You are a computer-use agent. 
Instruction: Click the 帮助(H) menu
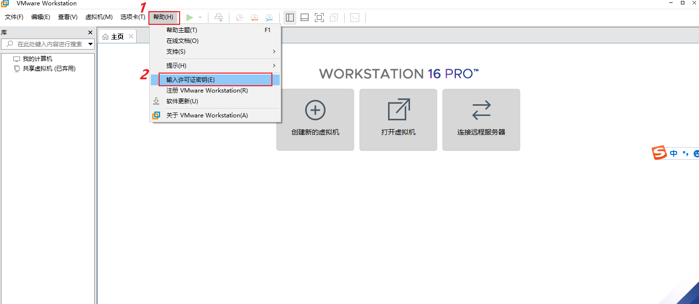click(164, 17)
